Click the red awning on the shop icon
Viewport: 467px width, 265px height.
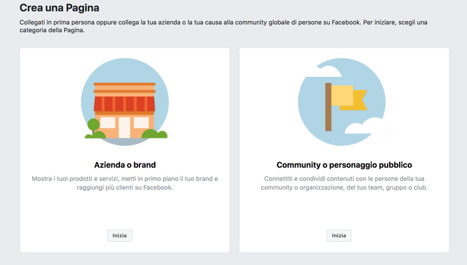125,103
